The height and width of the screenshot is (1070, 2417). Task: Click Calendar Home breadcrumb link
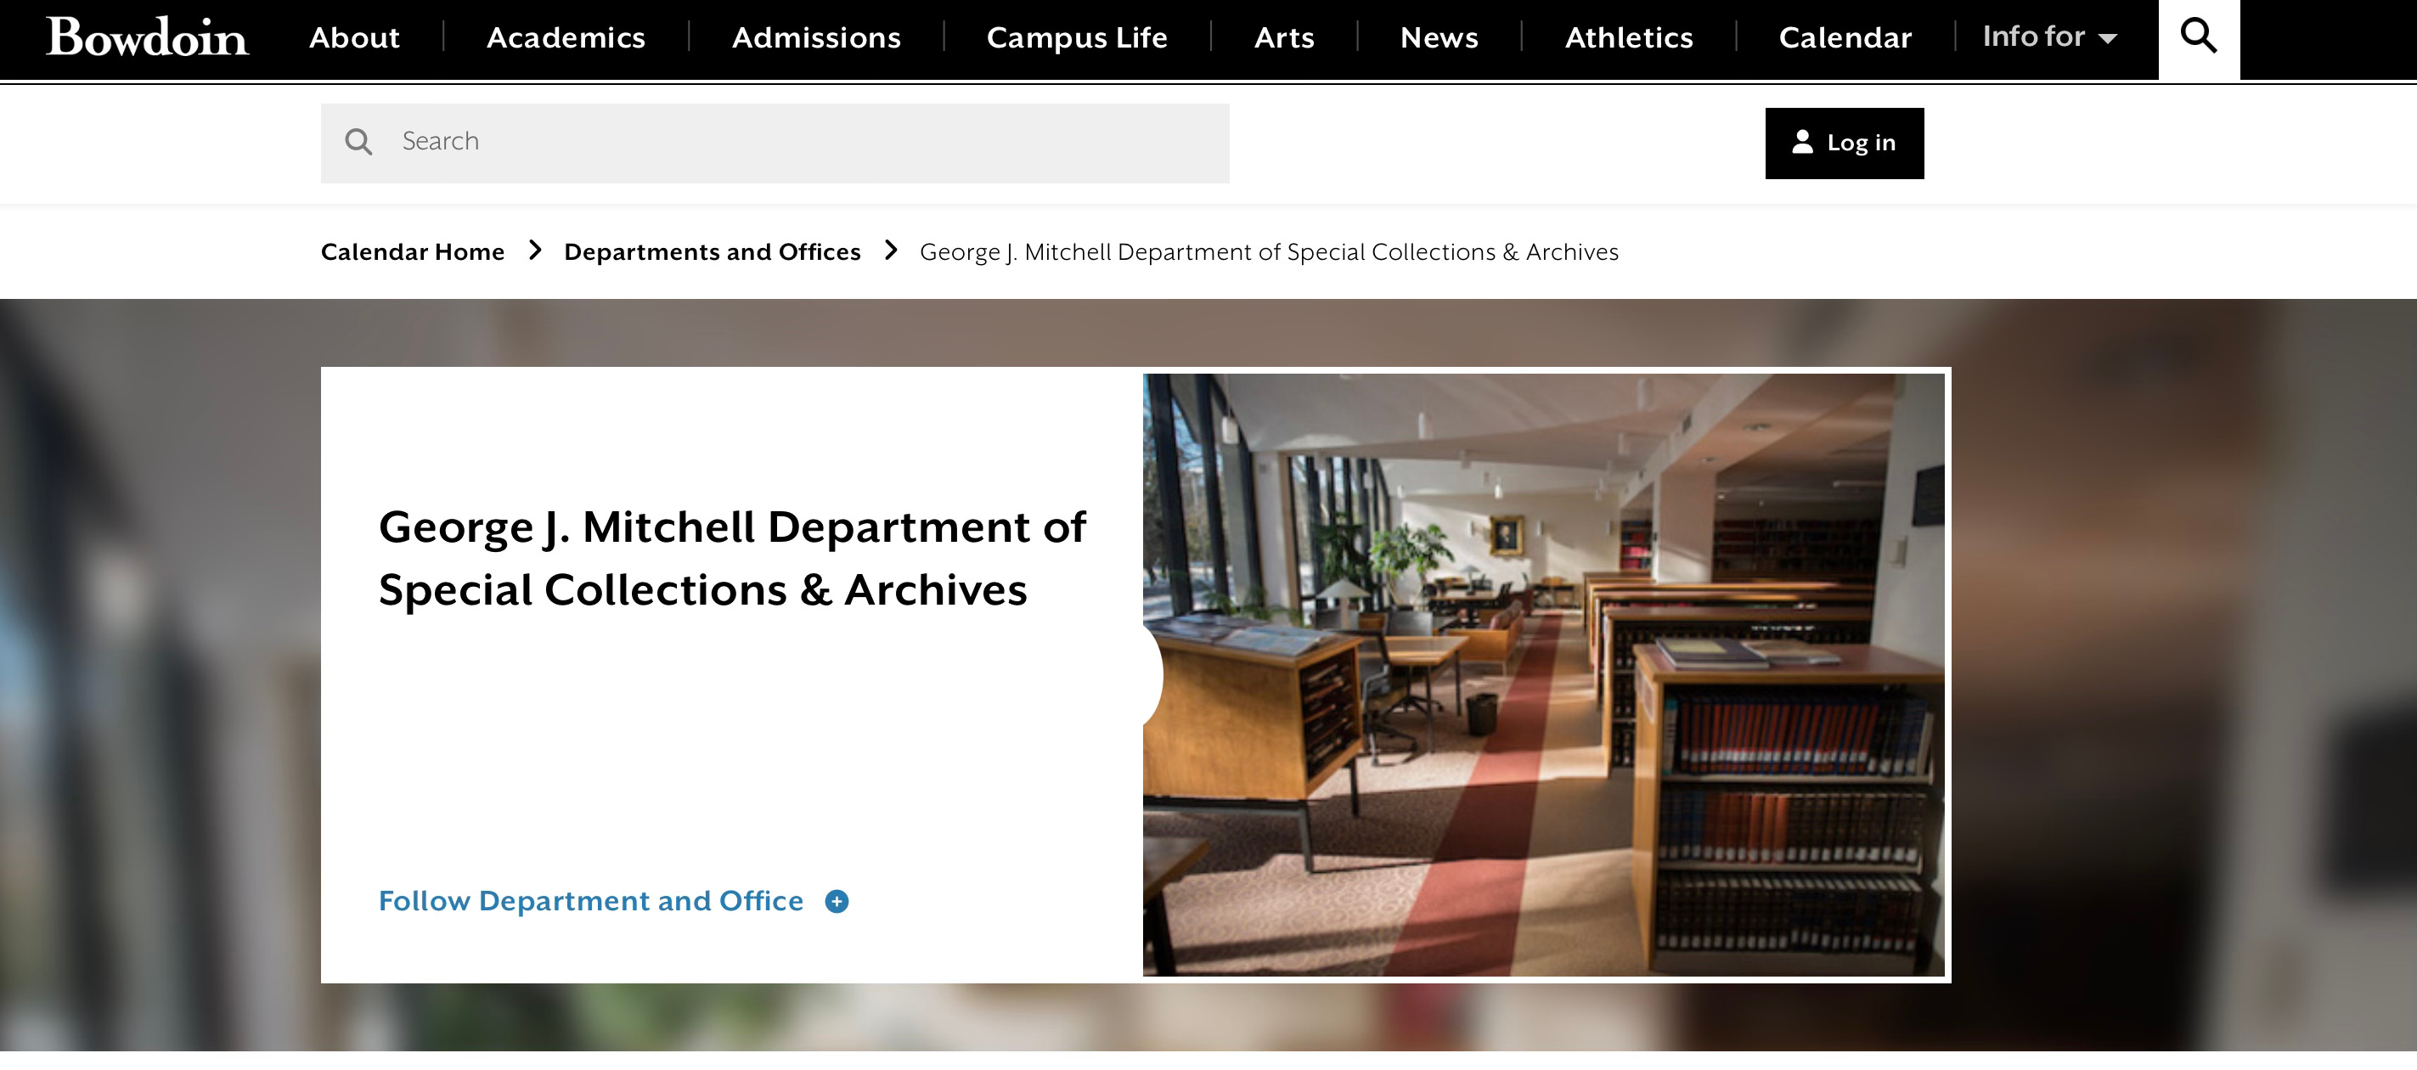point(413,251)
